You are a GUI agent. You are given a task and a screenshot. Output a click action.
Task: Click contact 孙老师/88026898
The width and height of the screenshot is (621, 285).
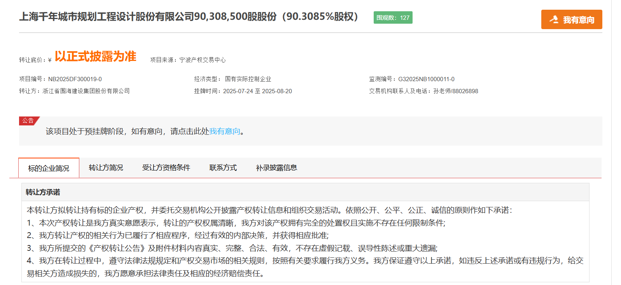(x=456, y=91)
